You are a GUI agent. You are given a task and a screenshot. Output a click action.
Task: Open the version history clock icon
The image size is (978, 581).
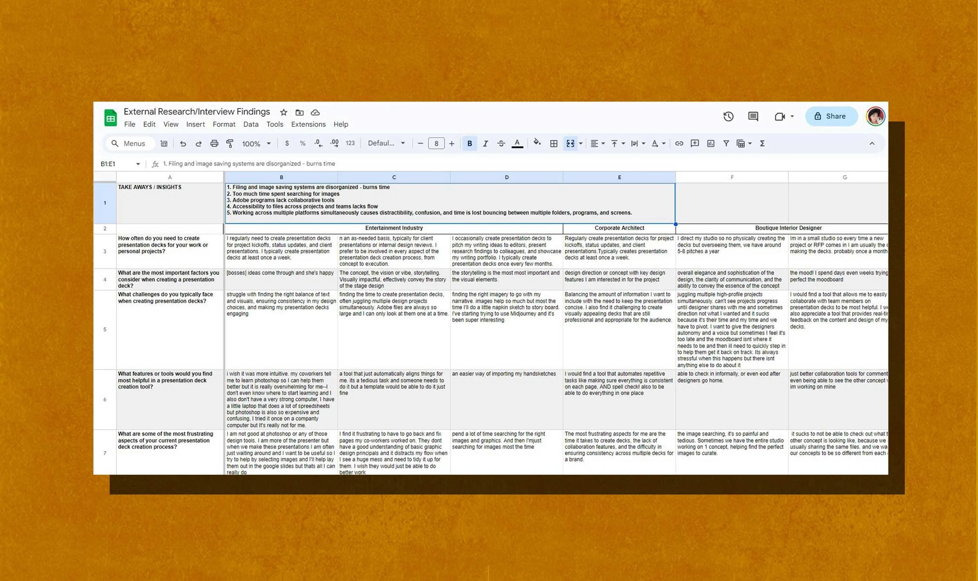728,116
